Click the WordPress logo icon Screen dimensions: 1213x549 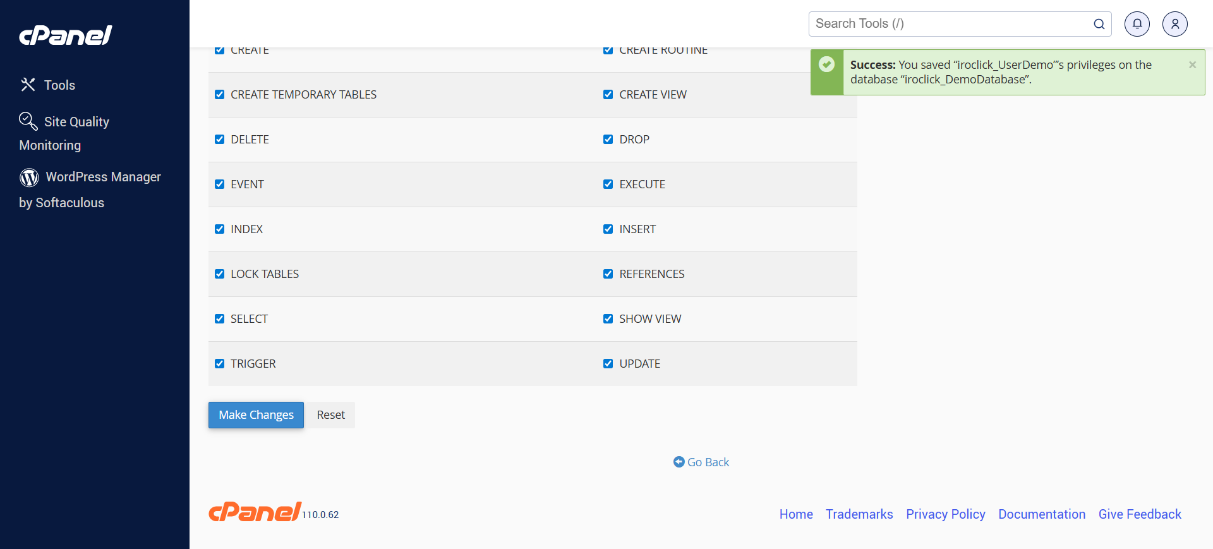29,178
